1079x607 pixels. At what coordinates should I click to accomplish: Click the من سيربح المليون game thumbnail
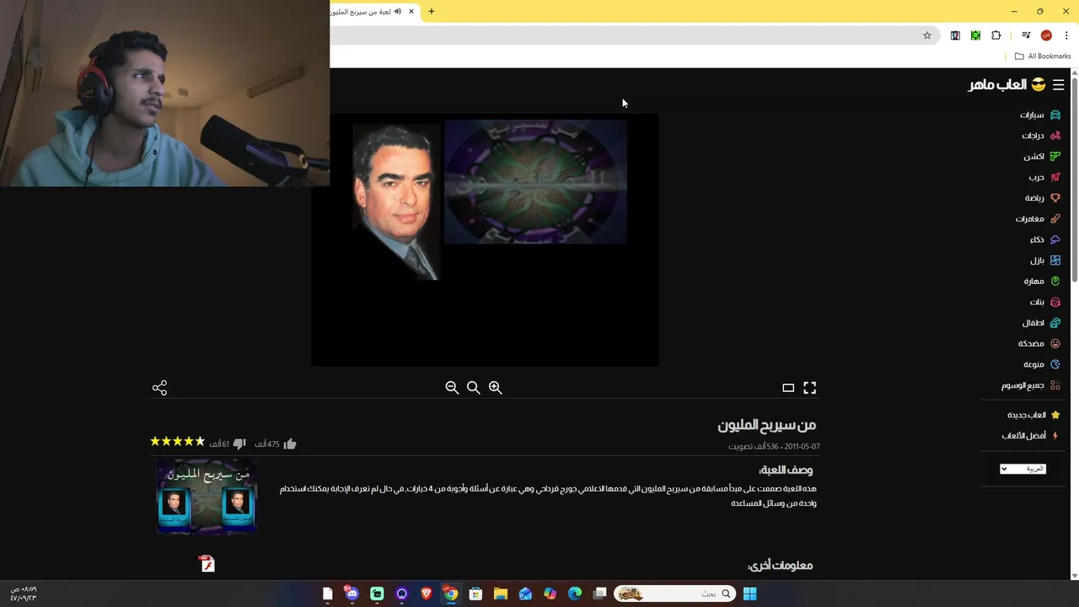click(x=207, y=497)
